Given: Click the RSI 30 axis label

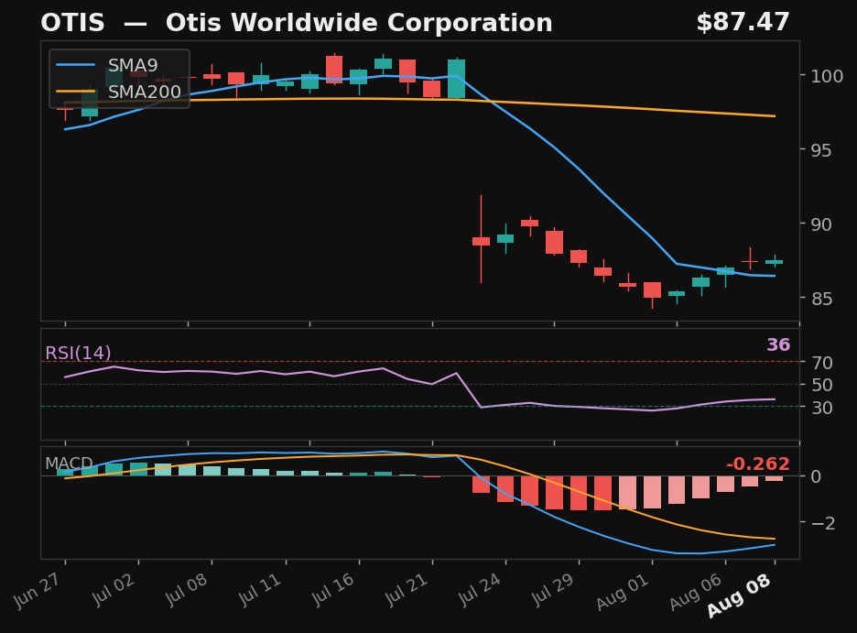Looking at the screenshot, I should point(822,408).
